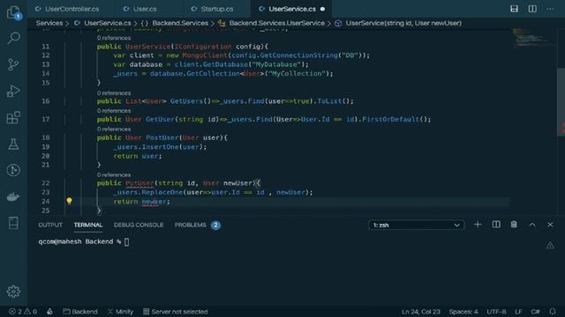
Task: Select the C# language mode
Action: click(x=535, y=311)
